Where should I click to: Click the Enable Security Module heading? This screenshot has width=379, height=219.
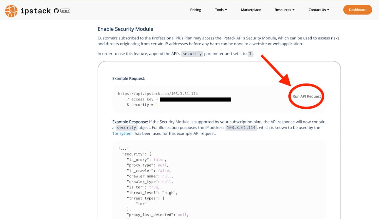(125, 29)
